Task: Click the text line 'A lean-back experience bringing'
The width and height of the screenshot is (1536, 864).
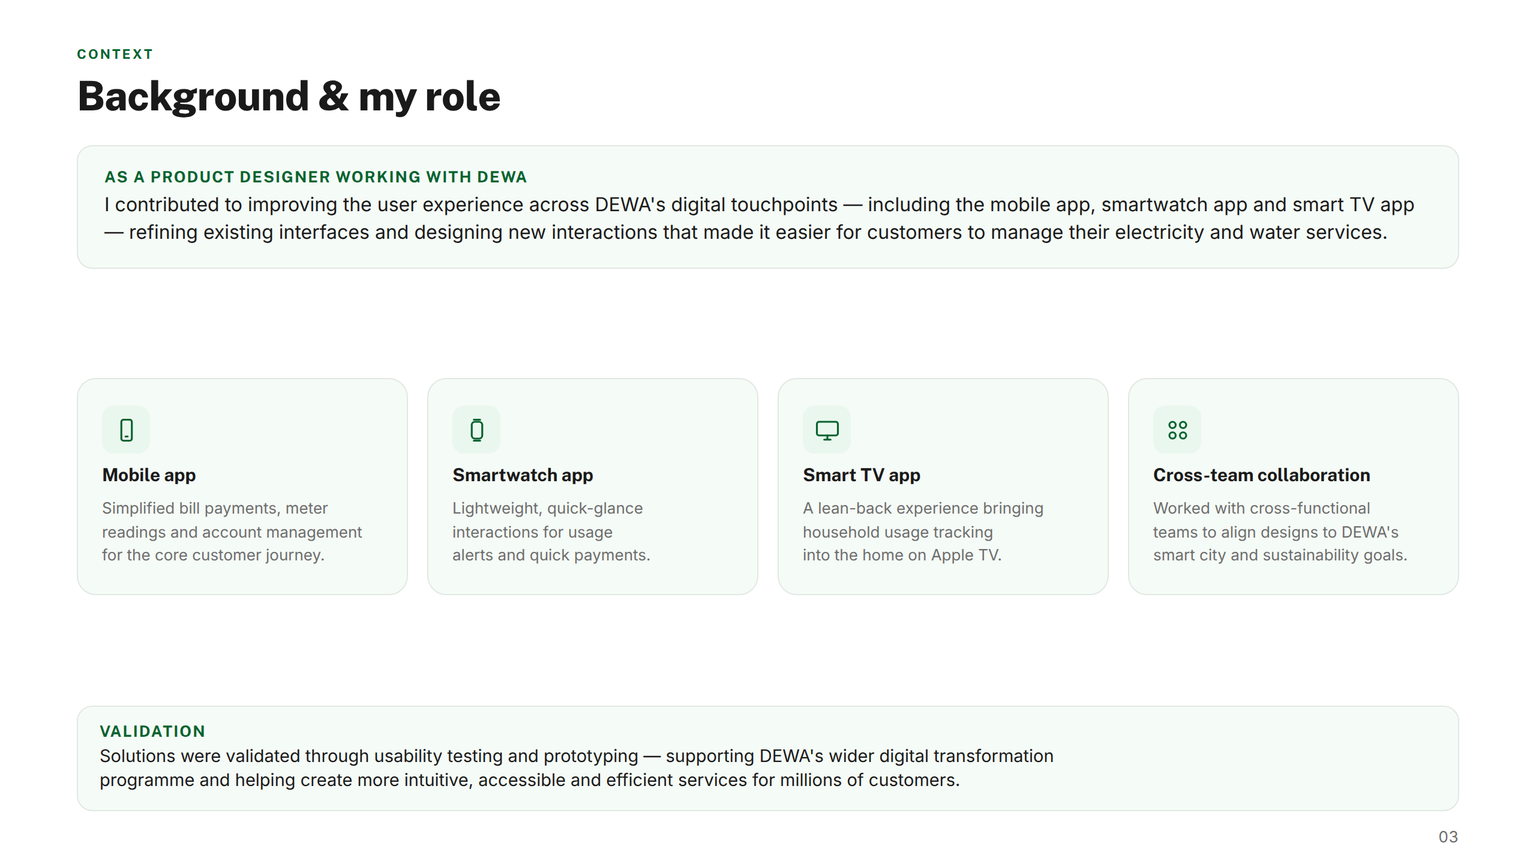Action: 923,508
